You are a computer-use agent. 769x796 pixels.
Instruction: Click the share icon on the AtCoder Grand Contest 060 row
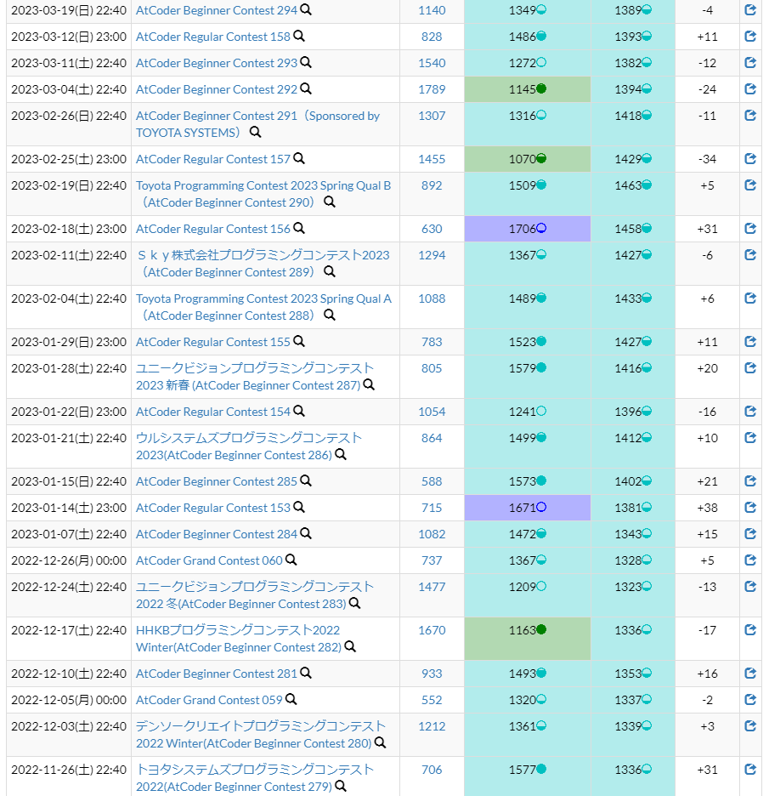[x=749, y=560]
